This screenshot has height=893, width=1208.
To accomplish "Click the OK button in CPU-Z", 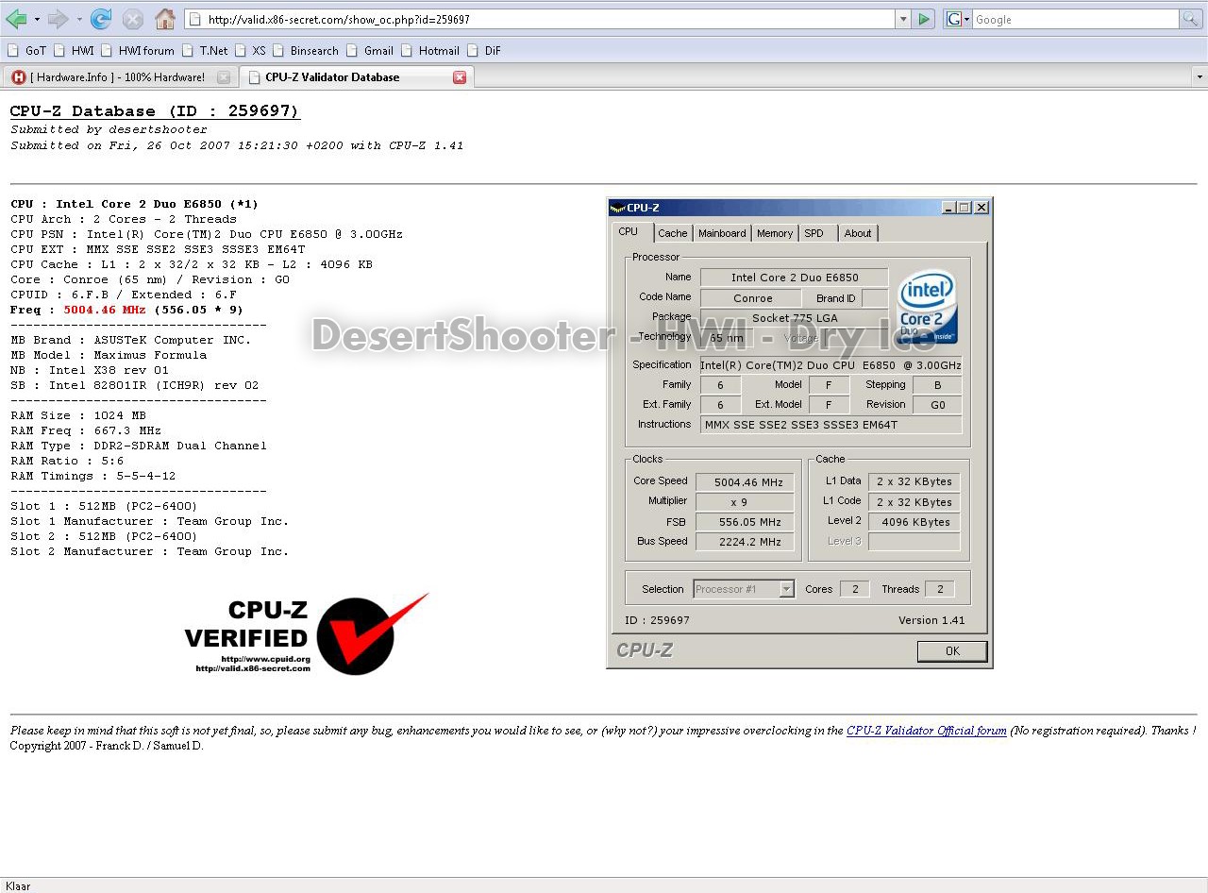I will click(952, 651).
